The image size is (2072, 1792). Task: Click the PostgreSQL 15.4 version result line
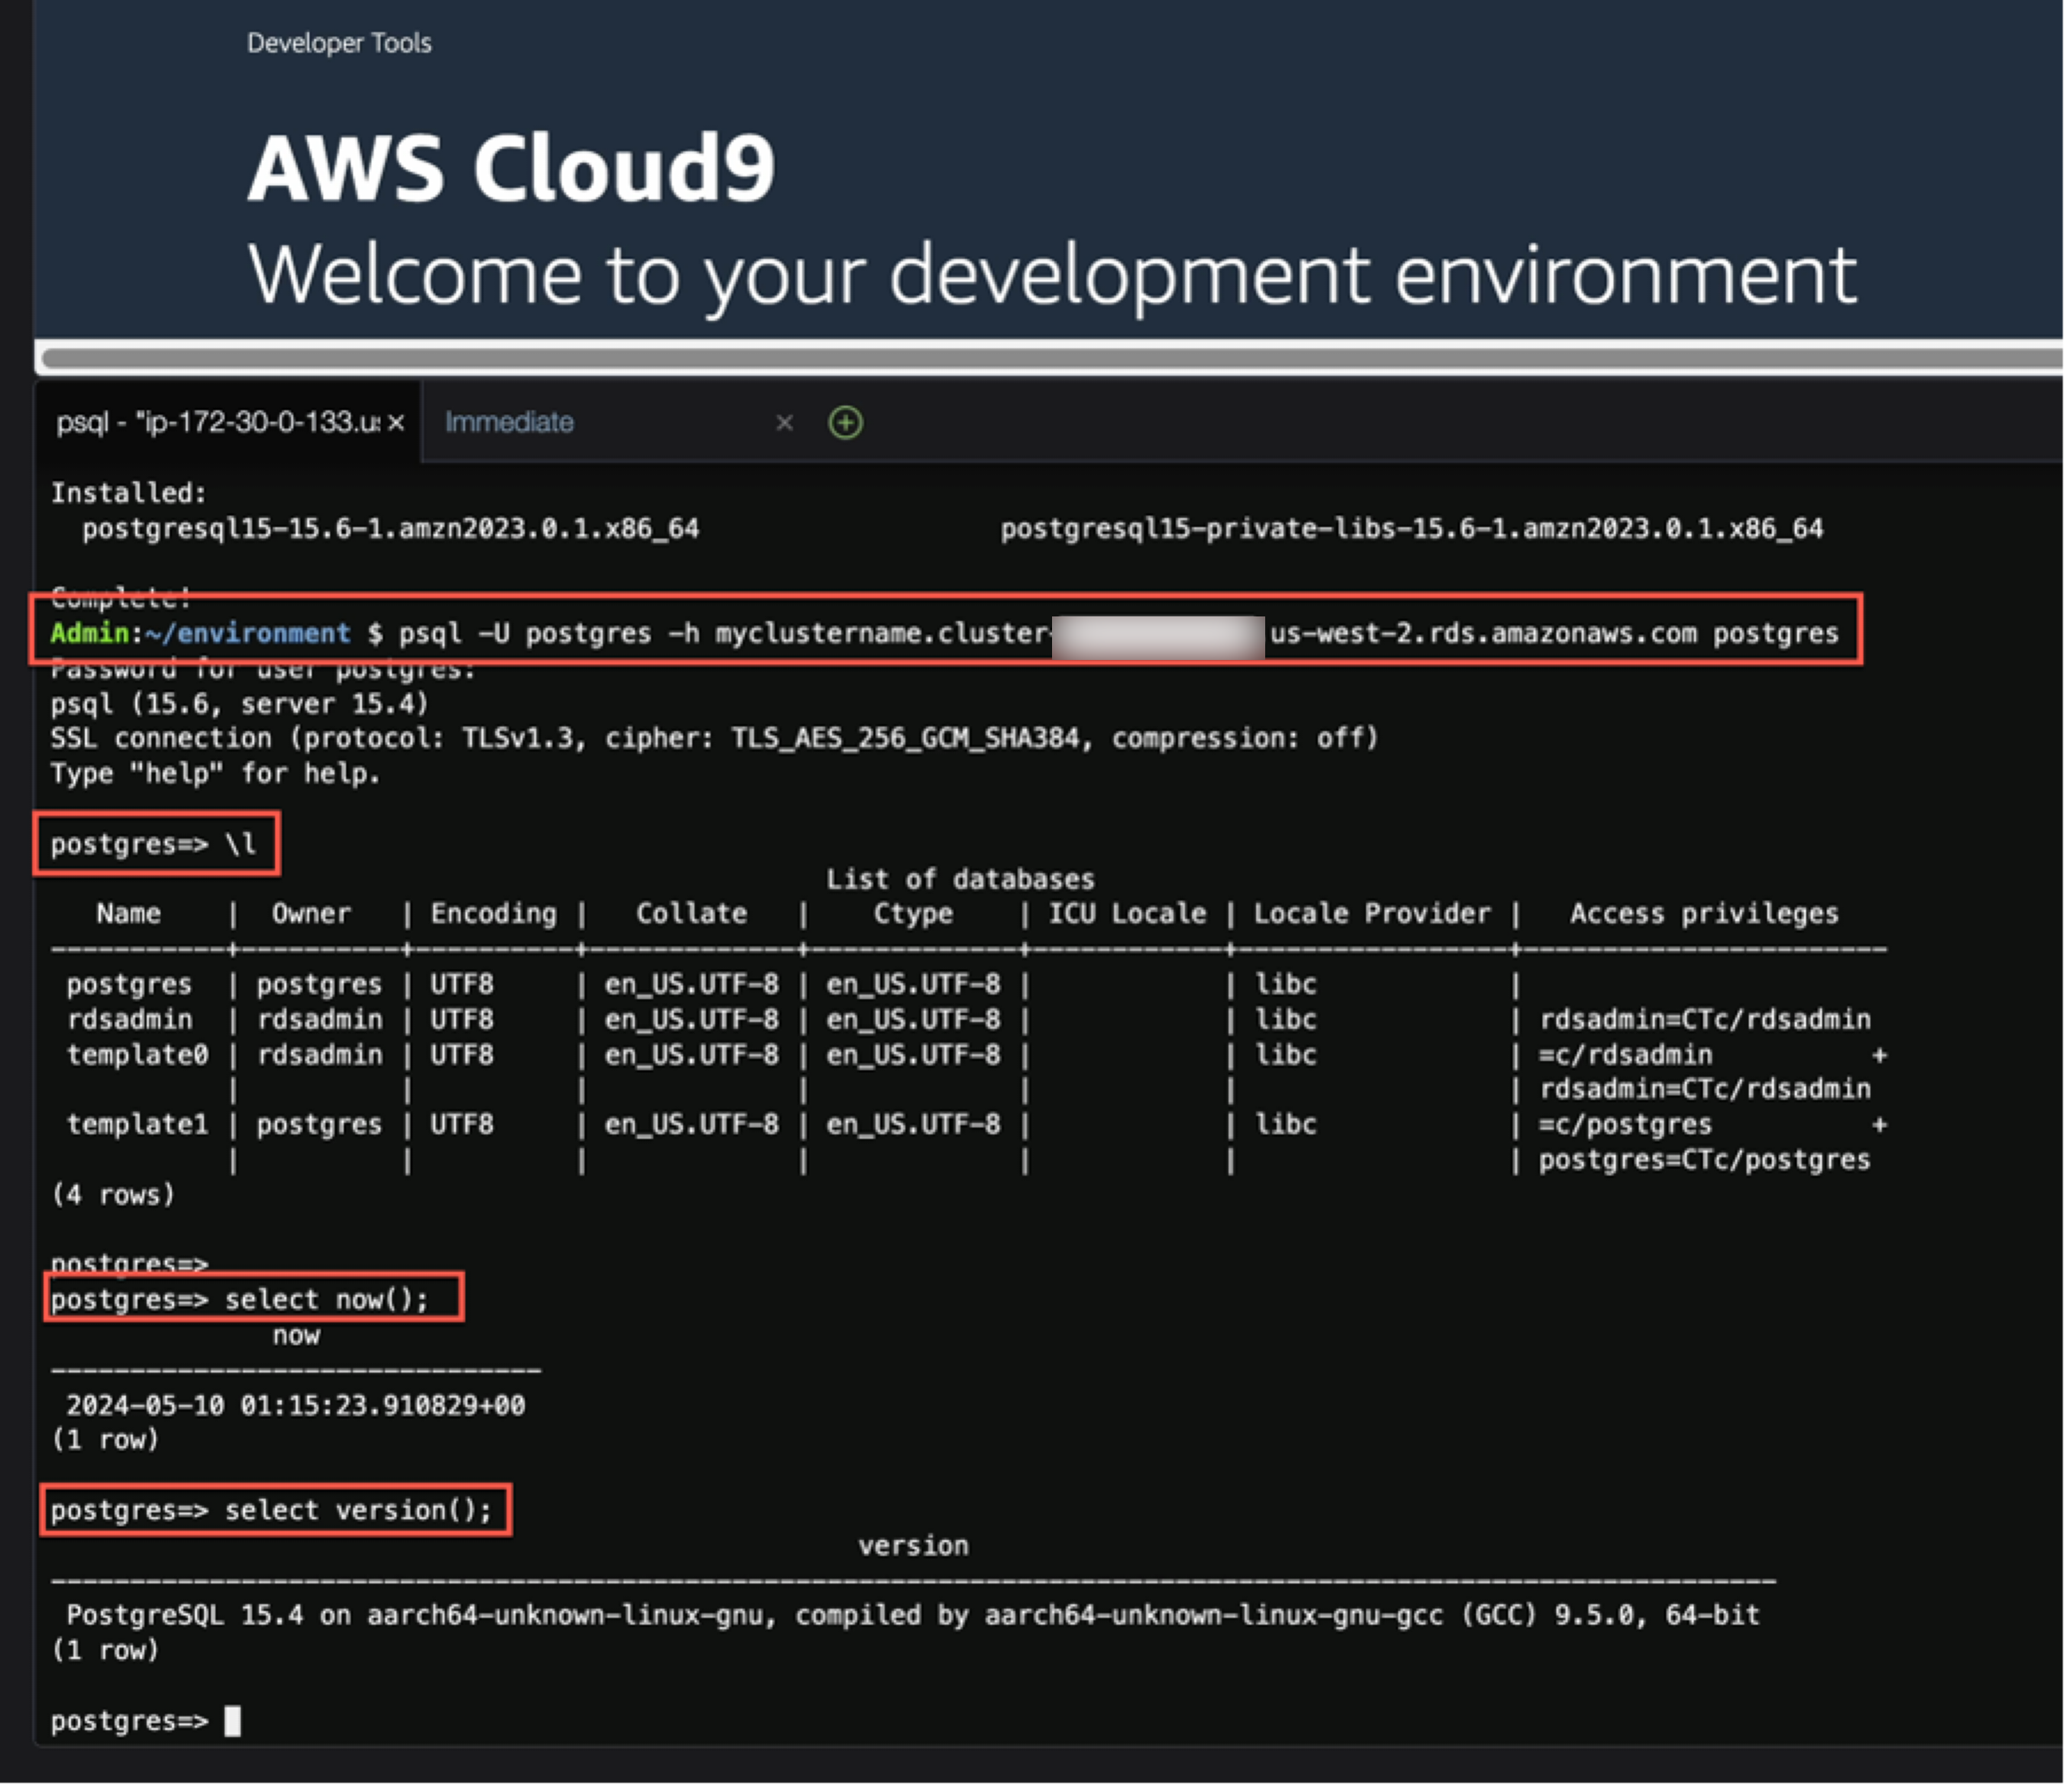[x=913, y=1616]
